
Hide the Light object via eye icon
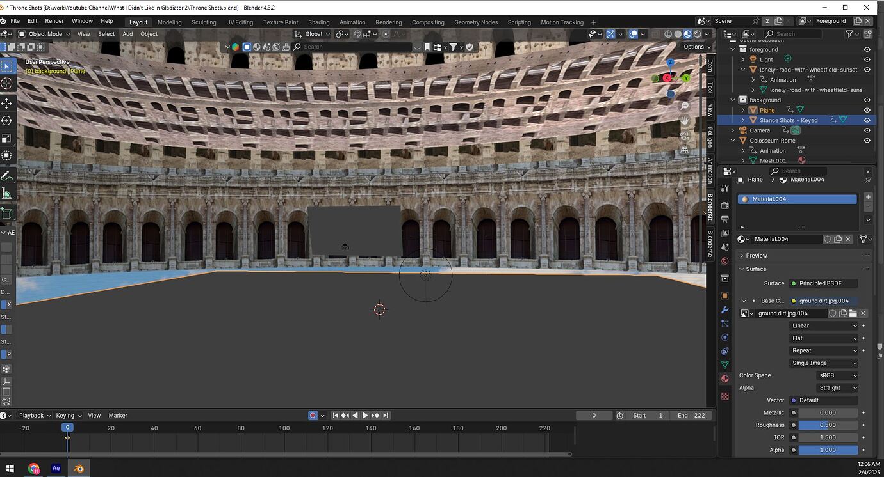[x=867, y=59]
